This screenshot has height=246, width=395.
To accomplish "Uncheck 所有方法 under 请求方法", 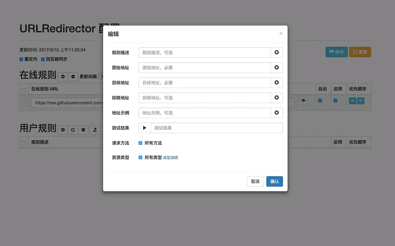I will (140, 143).
